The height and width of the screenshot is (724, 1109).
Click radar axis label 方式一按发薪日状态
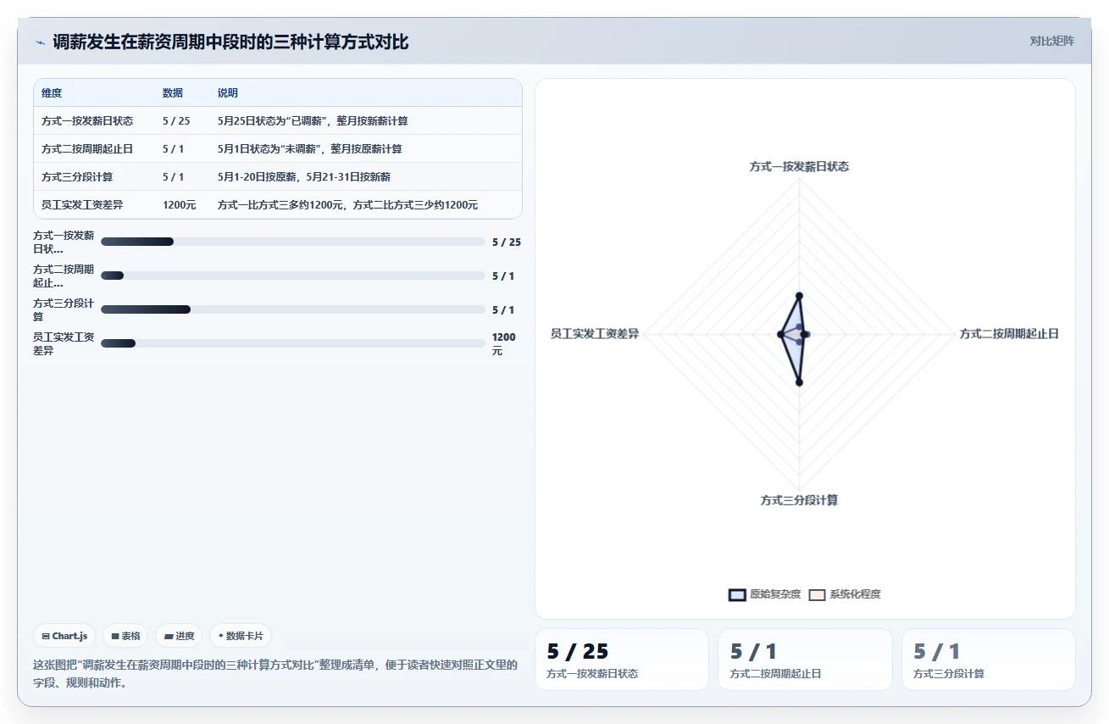coord(799,166)
